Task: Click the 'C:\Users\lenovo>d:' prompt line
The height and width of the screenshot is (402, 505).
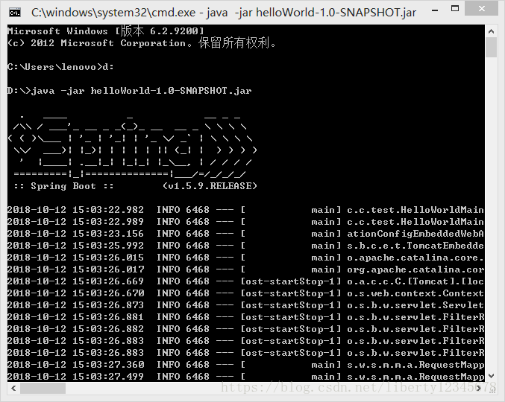Action: [x=60, y=67]
